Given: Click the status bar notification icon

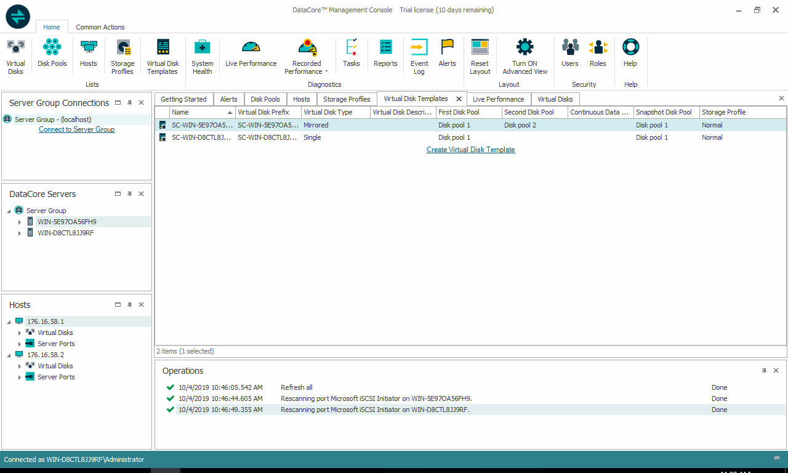Looking at the screenshot, I should point(777,459).
